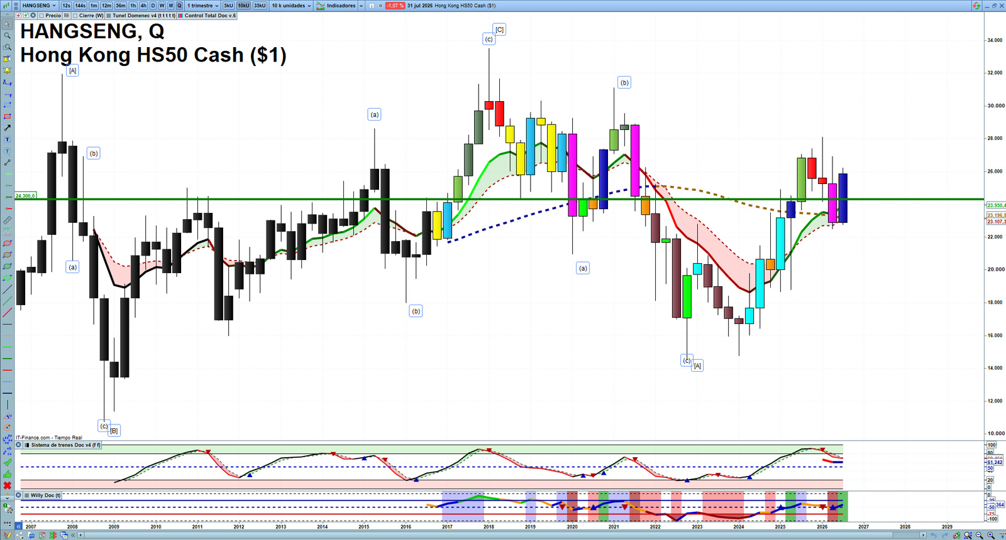The width and height of the screenshot is (1006, 540).
Task: Close the Willy Doc indicator panel
Action: (19, 495)
